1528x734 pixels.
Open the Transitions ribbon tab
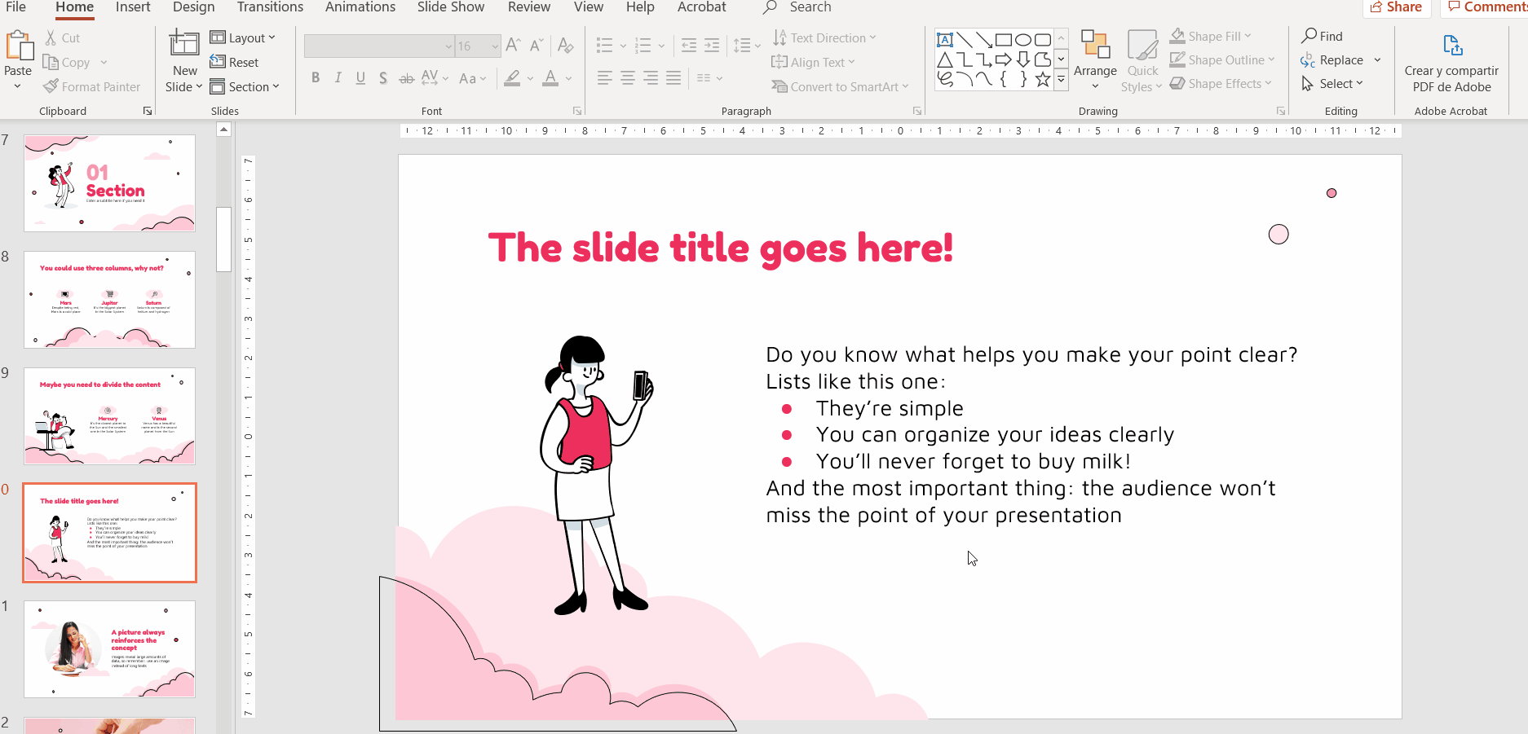click(x=270, y=7)
